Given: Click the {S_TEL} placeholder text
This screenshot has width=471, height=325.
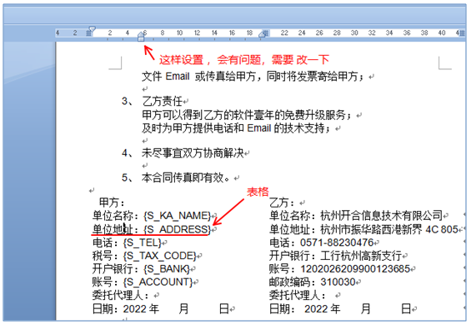Looking at the screenshot, I should (x=143, y=242).
